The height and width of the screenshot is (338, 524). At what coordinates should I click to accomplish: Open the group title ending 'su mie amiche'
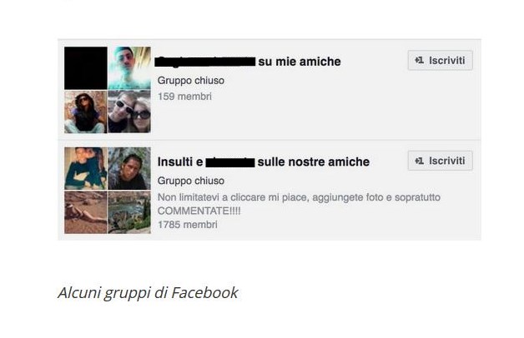click(248, 62)
